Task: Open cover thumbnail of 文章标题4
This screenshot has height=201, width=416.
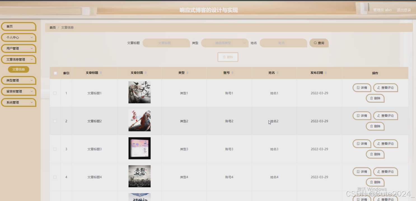Action: 139,176
